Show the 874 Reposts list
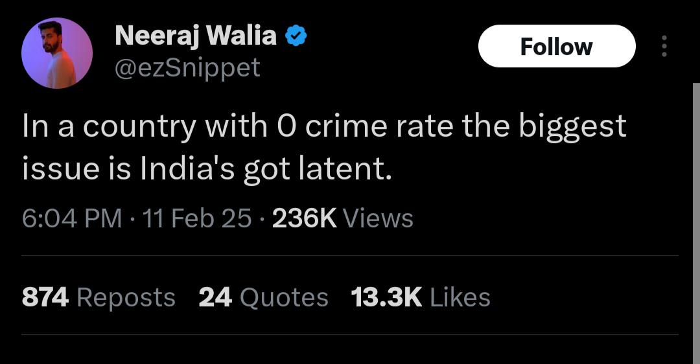 click(99, 297)
